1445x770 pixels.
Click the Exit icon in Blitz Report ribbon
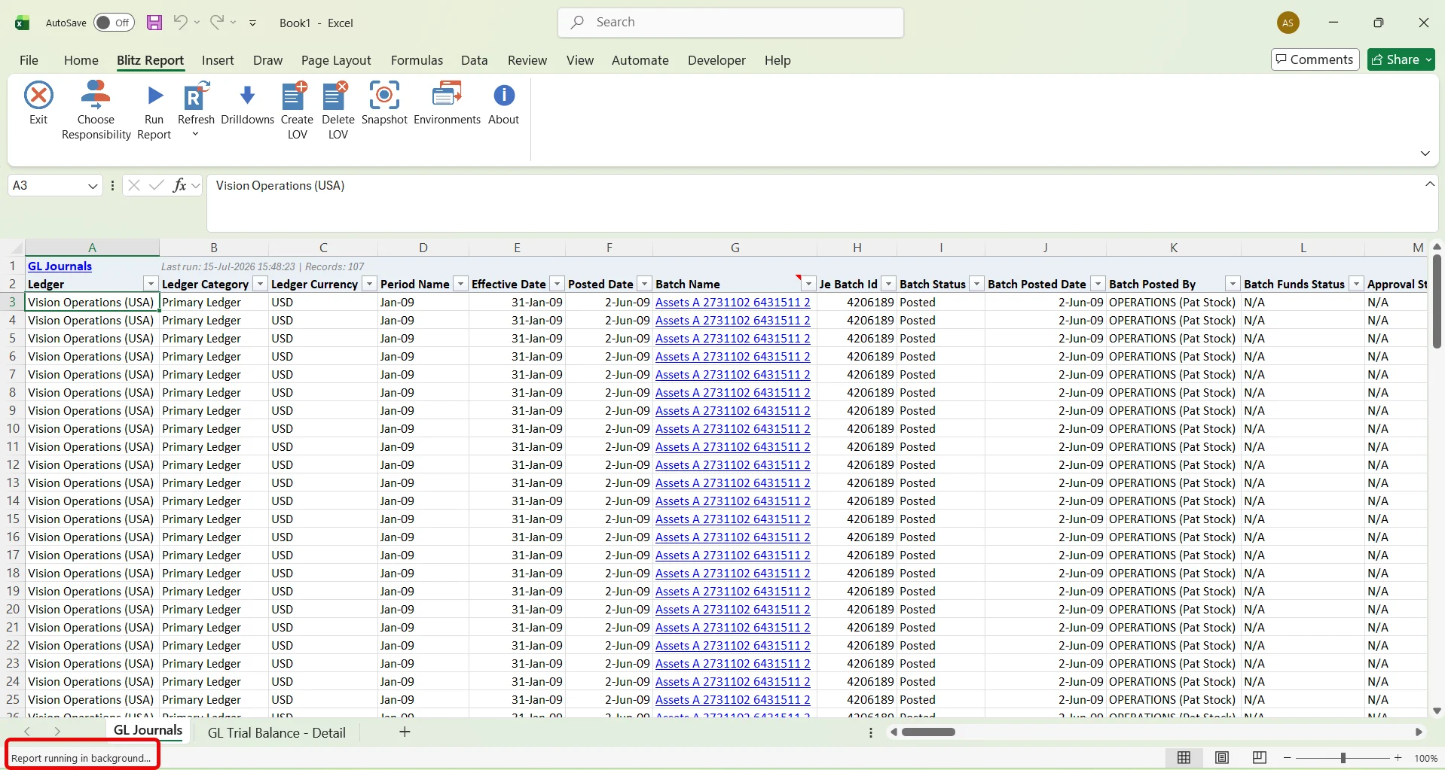pos(38,96)
